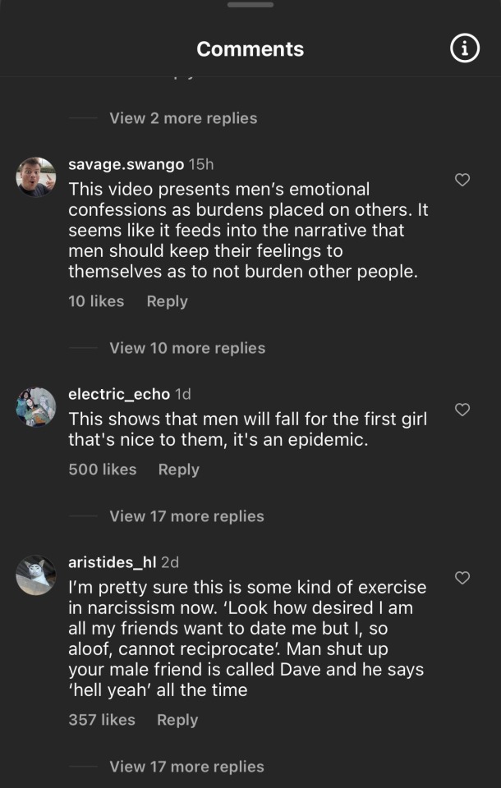Open the savage.swango username link
Viewport: 501px width, 788px height.
tap(126, 165)
